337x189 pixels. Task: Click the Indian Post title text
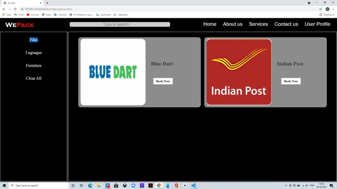click(290, 64)
